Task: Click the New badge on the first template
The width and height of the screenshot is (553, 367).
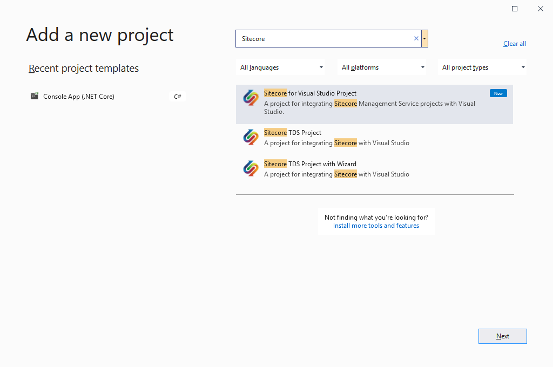Action: pos(498,93)
